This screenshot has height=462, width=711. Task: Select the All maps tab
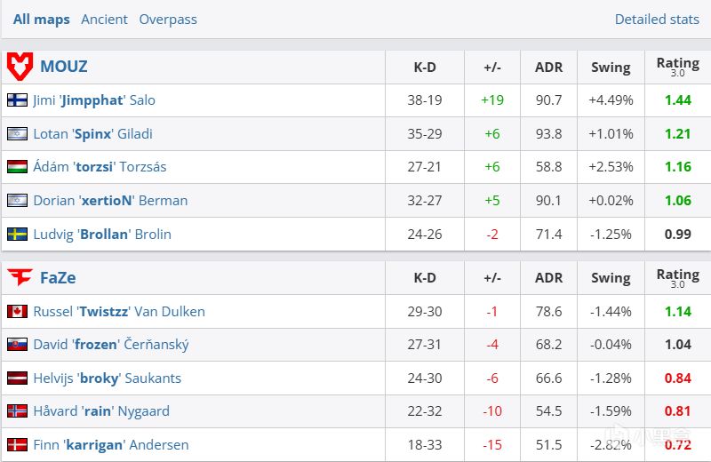click(x=41, y=19)
